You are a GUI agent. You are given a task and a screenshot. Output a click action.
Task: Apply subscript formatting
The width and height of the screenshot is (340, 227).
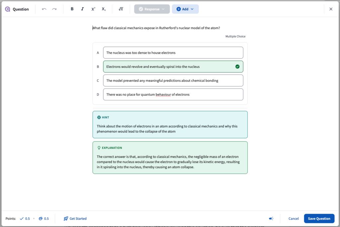[x=104, y=9]
